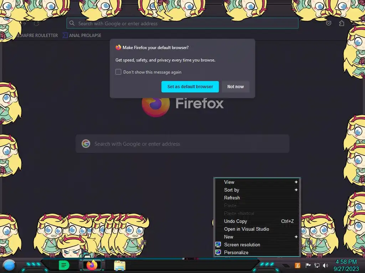
Task: Open File Explorer from the taskbar
Action: [120, 266]
